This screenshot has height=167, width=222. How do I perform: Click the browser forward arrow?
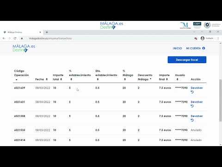[9, 39]
